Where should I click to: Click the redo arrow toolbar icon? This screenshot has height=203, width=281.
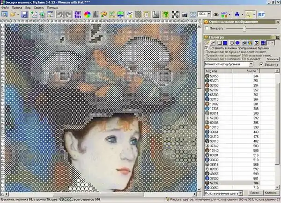pyautogui.click(x=68, y=14)
